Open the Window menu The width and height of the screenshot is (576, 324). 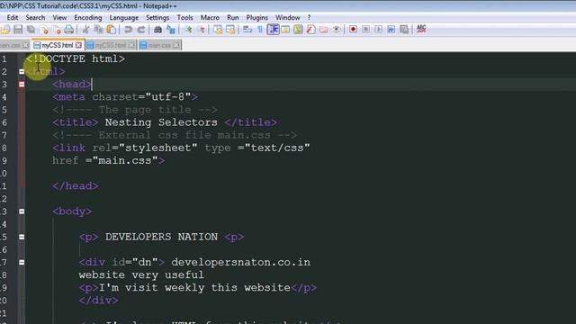[x=288, y=18]
